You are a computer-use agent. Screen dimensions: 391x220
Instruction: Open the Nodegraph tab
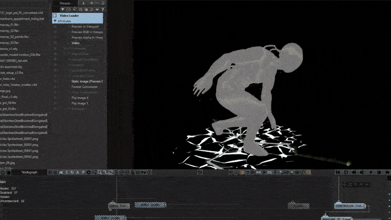click(29, 172)
